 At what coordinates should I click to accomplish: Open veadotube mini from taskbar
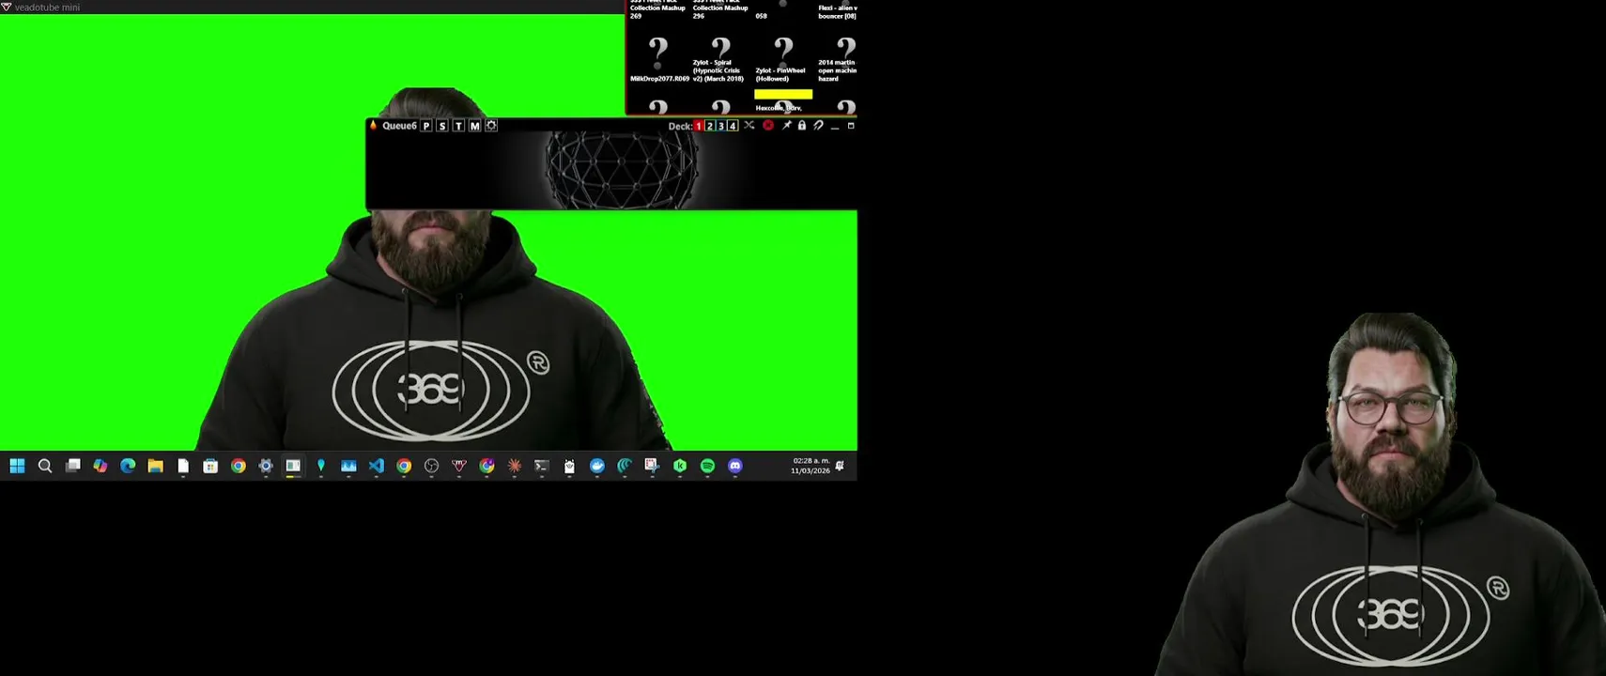(x=459, y=466)
